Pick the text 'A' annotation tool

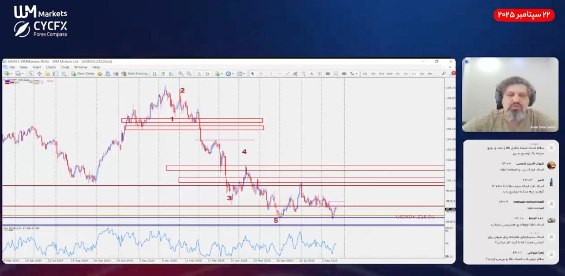click(311, 74)
